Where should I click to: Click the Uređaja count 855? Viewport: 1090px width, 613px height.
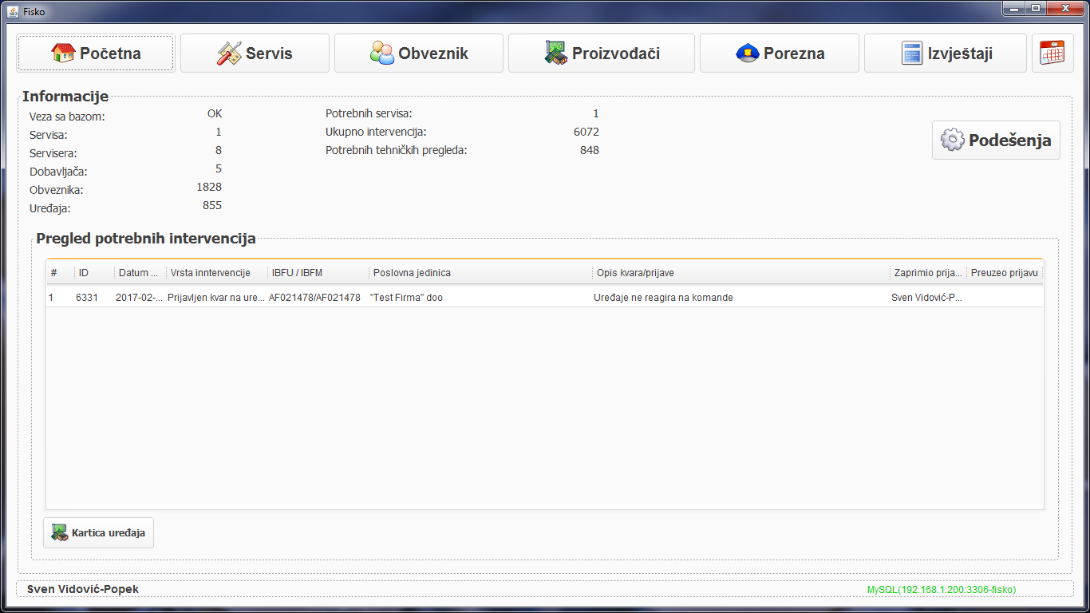[212, 205]
